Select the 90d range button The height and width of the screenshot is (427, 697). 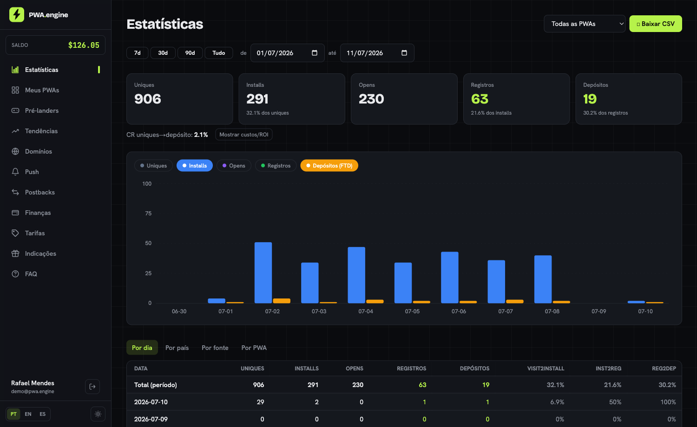190,53
